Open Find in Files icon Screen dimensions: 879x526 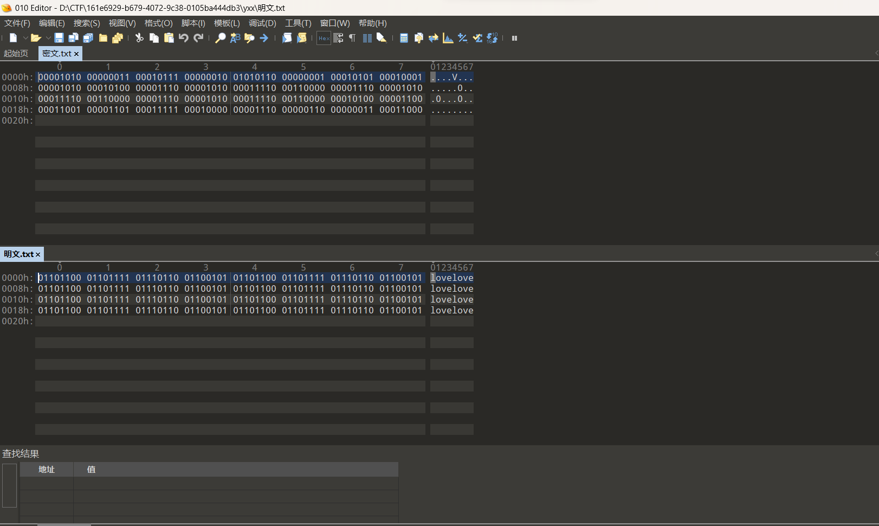[249, 38]
